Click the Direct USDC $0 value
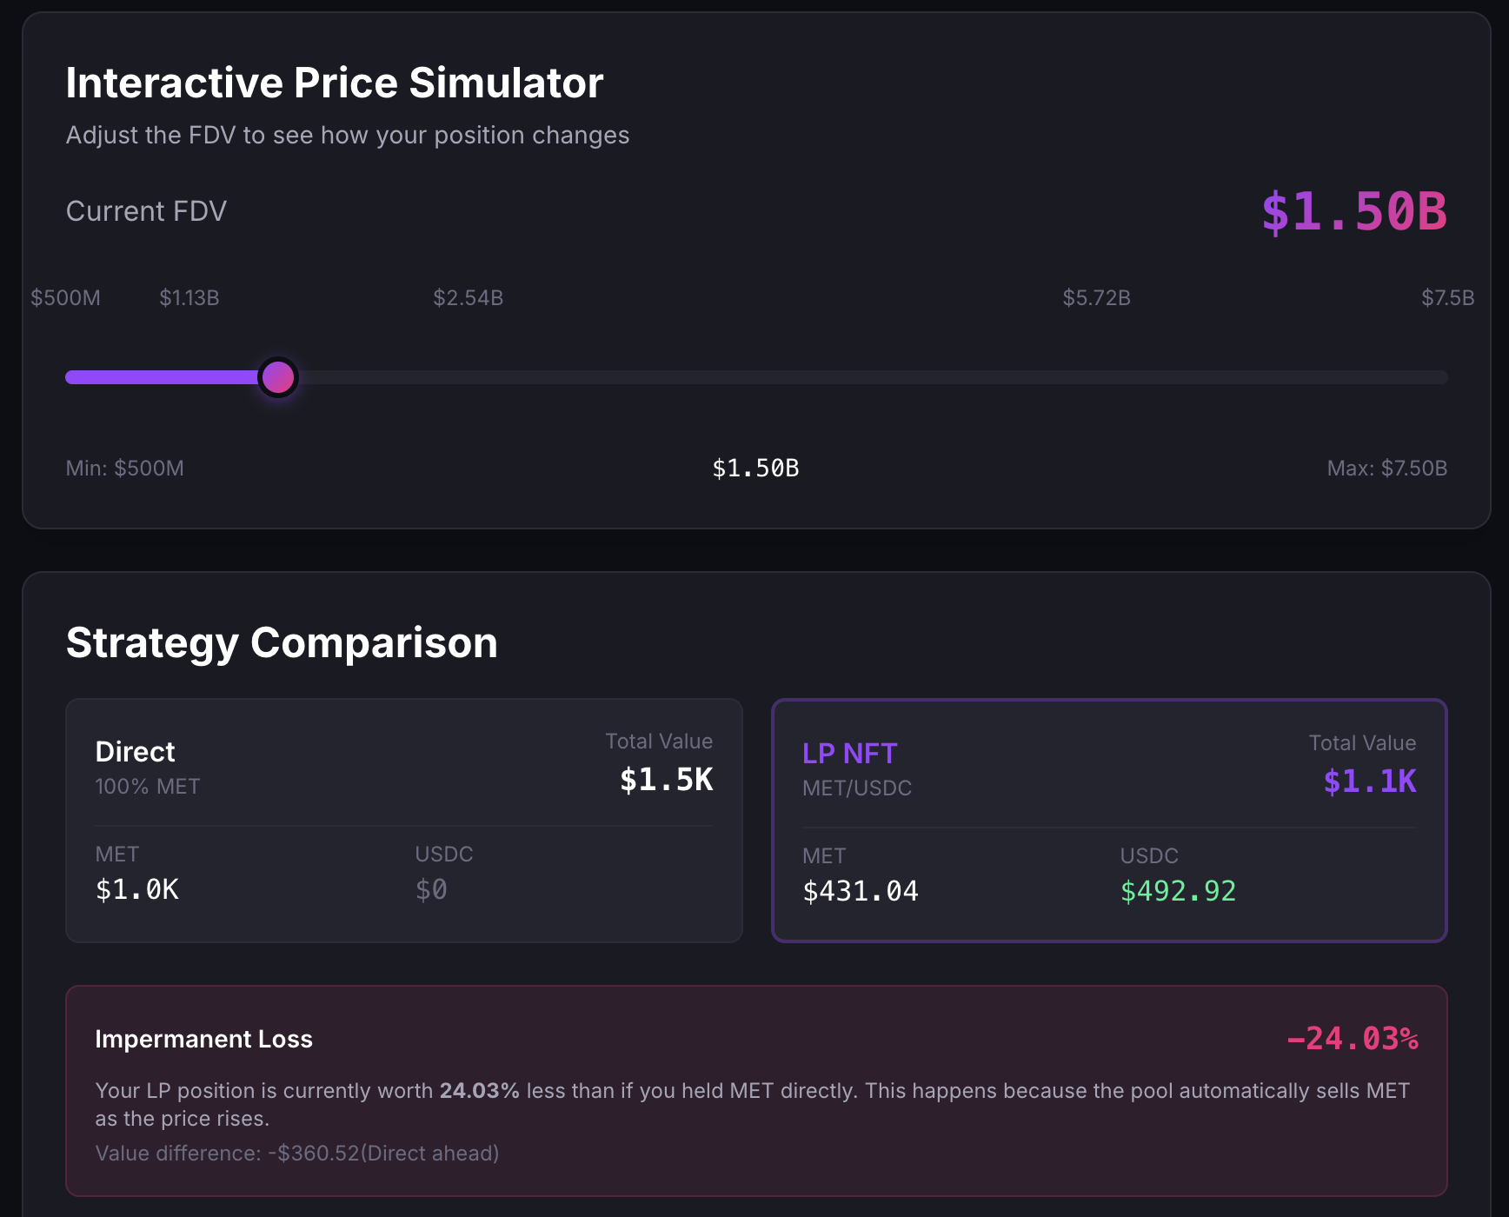Screen dimensions: 1509x1217 (431, 889)
